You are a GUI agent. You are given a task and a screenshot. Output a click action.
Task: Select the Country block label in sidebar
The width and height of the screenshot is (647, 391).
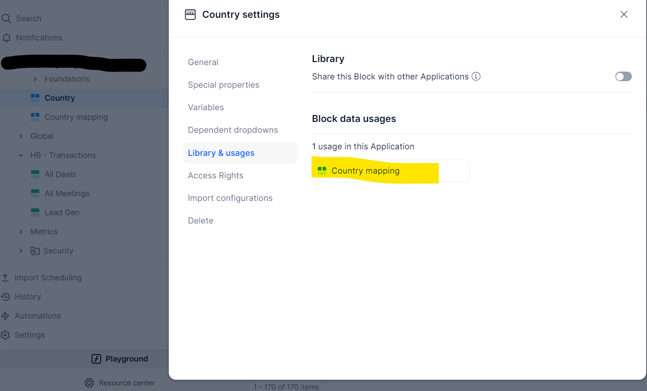click(60, 98)
